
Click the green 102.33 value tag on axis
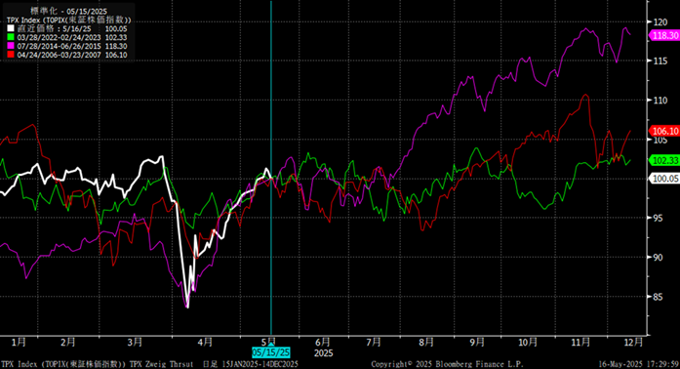coord(664,161)
